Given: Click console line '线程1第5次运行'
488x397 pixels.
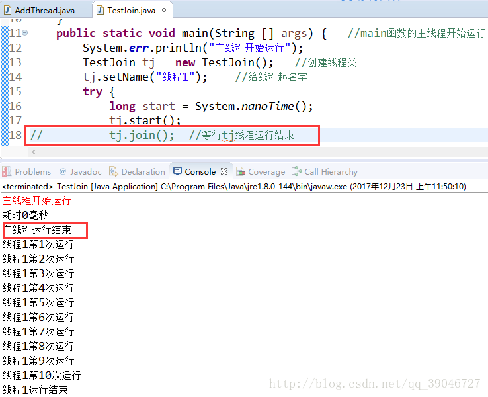Looking at the screenshot, I should (x=38, y=302).
